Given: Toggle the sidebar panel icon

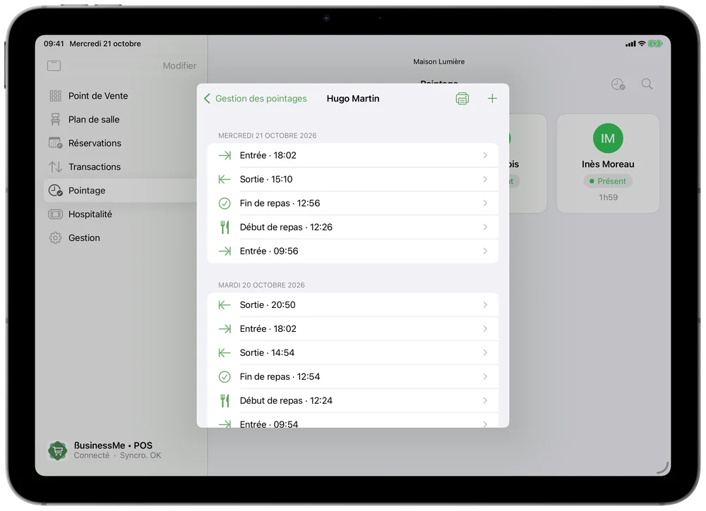Looking at the screenshot, I should tap(54, 66).
